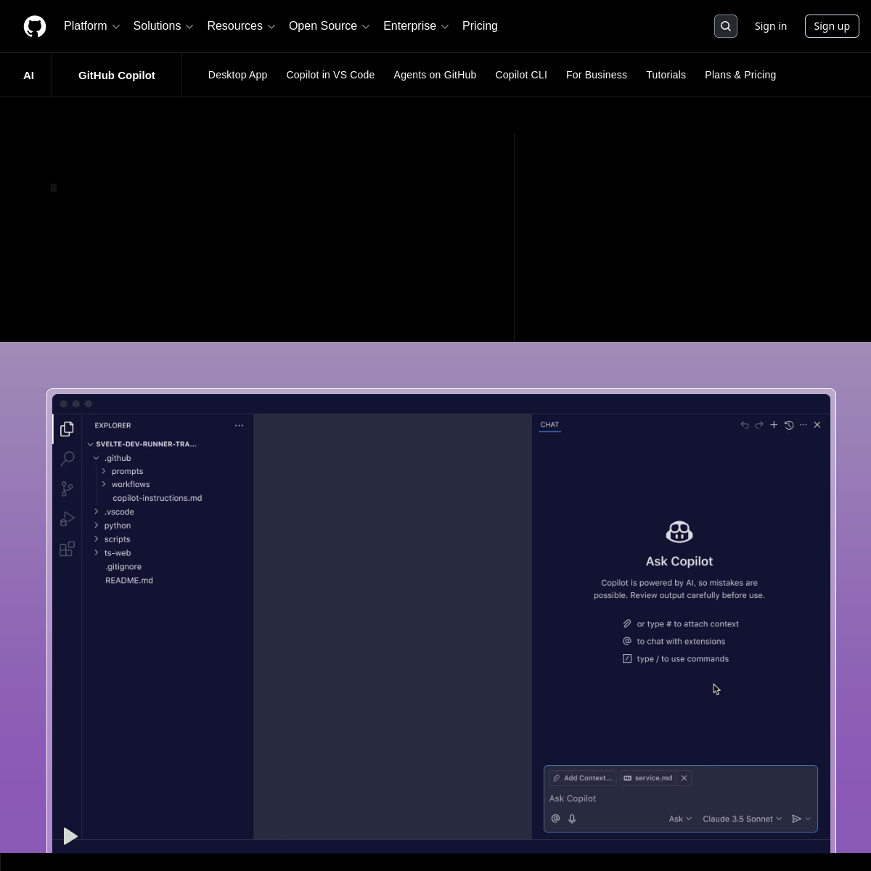Open the Run and Debug icon
Viewport: 871px width, 871px height.
tap(67, 519)
